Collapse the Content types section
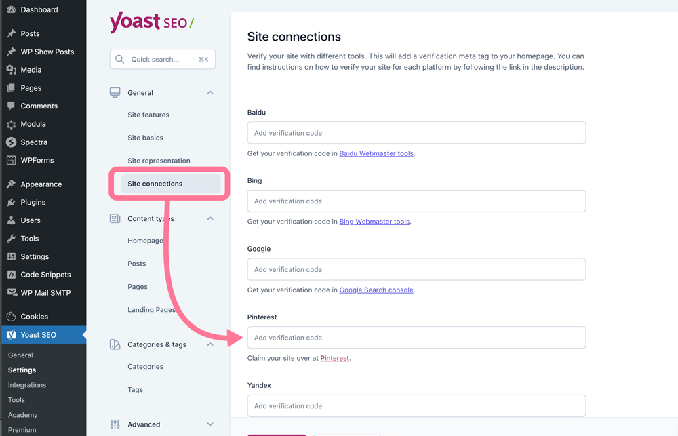The width and height of the screenshot is (678, 436). click(x=210, y=218)
